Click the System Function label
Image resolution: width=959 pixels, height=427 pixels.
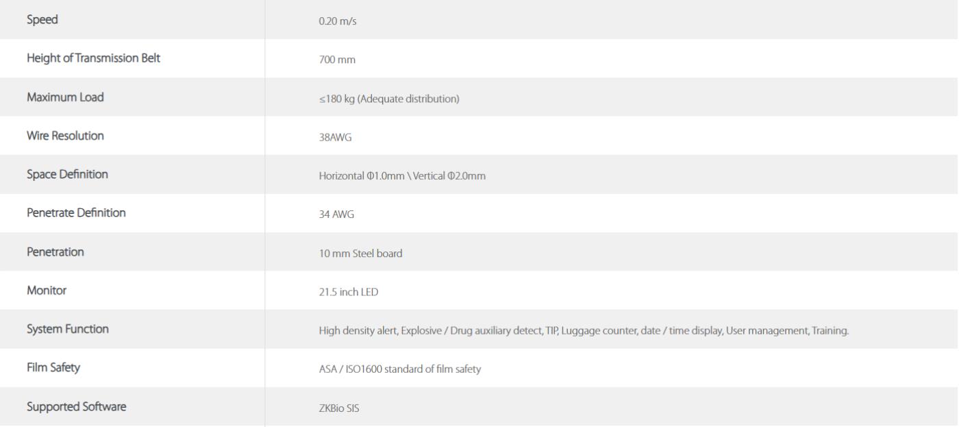point(68,329)
